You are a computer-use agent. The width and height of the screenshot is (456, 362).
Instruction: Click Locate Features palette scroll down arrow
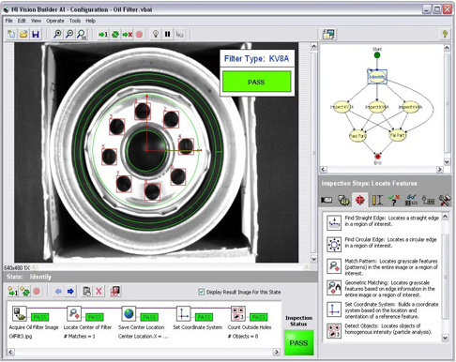pyautogui.click(x=446, y=338)
